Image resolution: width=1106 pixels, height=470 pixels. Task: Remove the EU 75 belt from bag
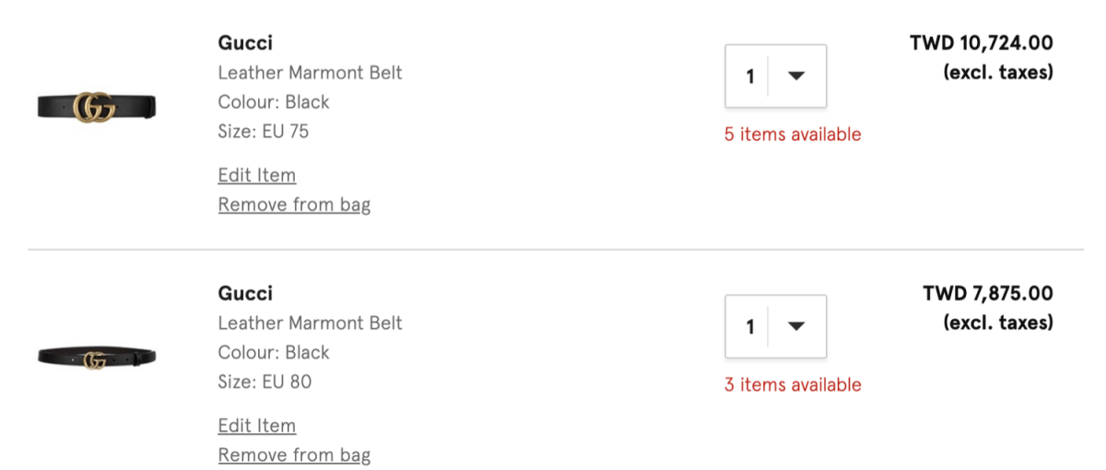(294, 205)
